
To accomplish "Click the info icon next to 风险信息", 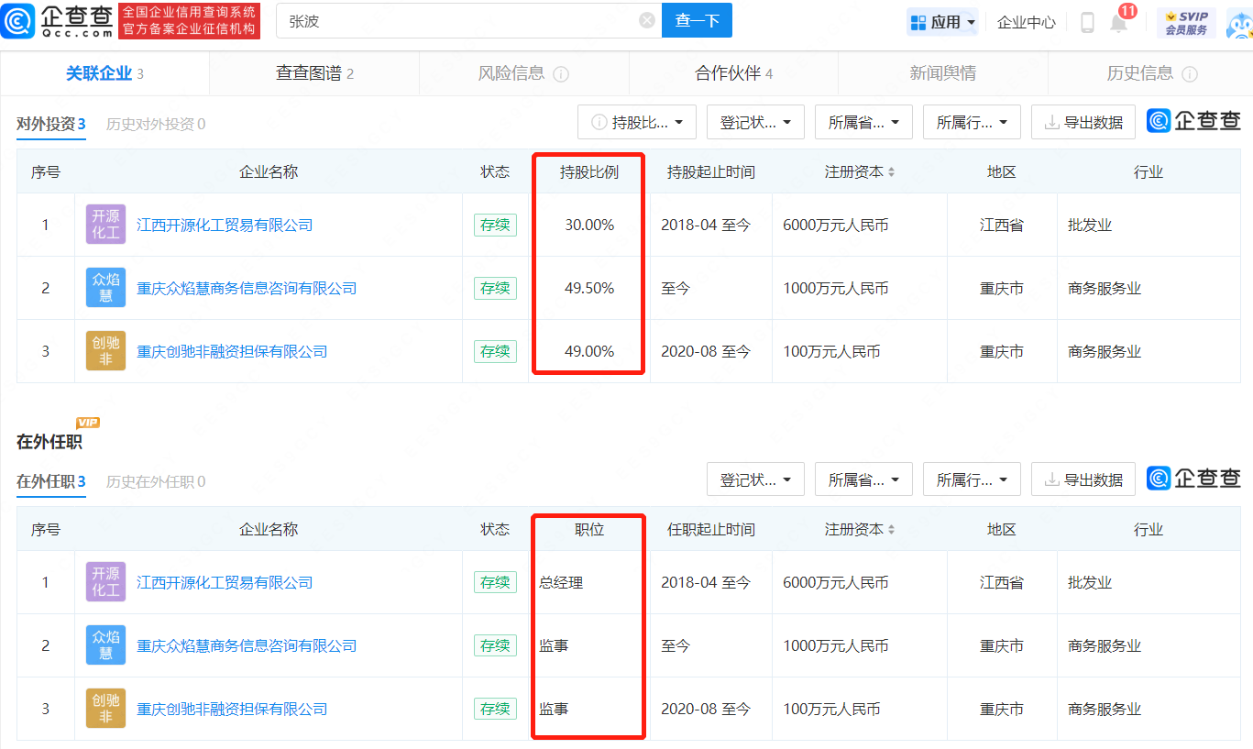I will [561, 73].
